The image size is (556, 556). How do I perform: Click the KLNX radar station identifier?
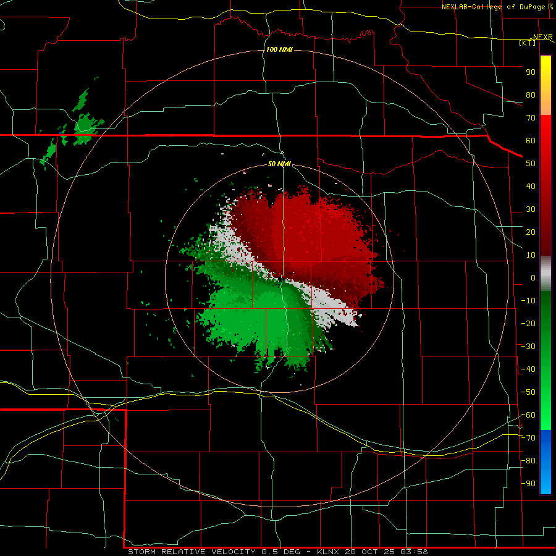click(x=328, y=552)
